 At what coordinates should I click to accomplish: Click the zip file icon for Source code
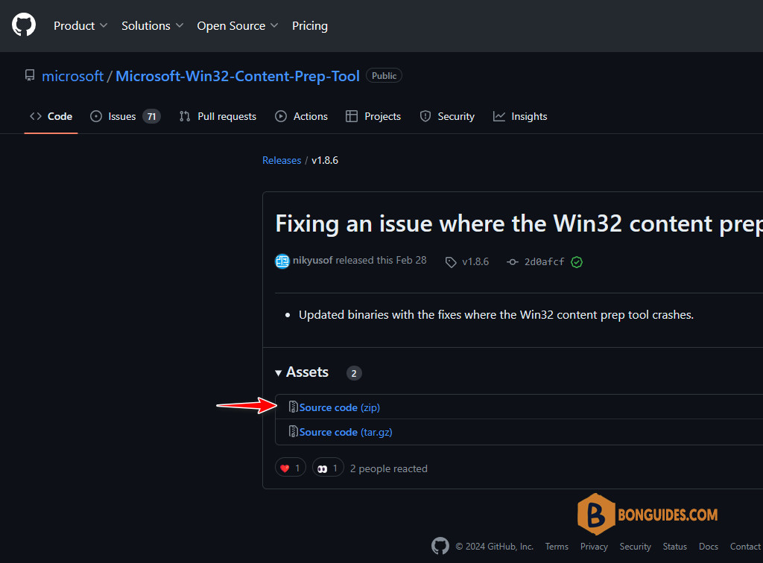[293, 407]
